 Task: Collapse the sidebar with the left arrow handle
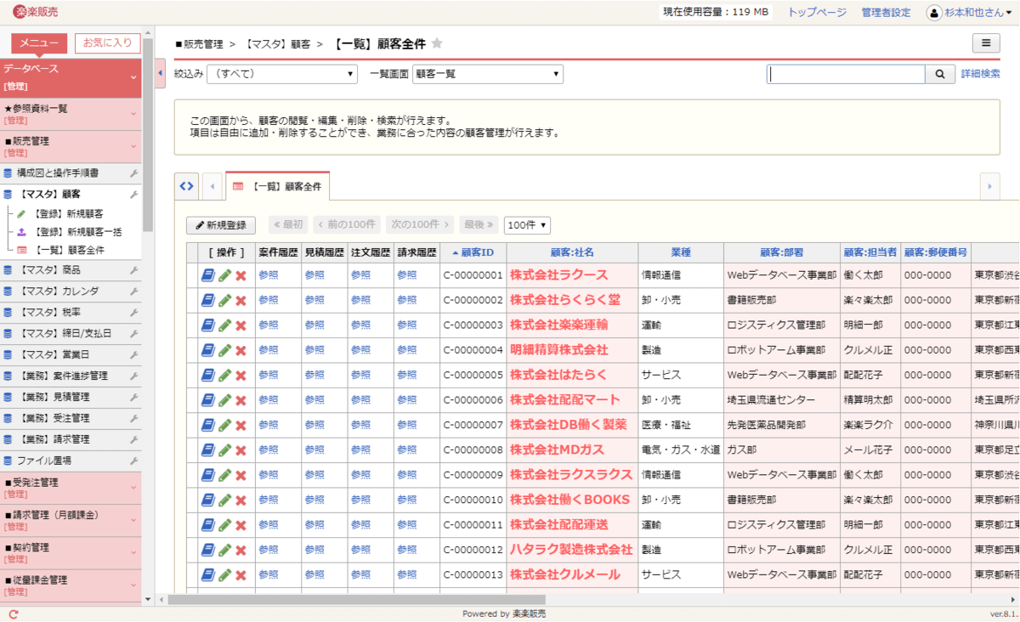point(161,74)
